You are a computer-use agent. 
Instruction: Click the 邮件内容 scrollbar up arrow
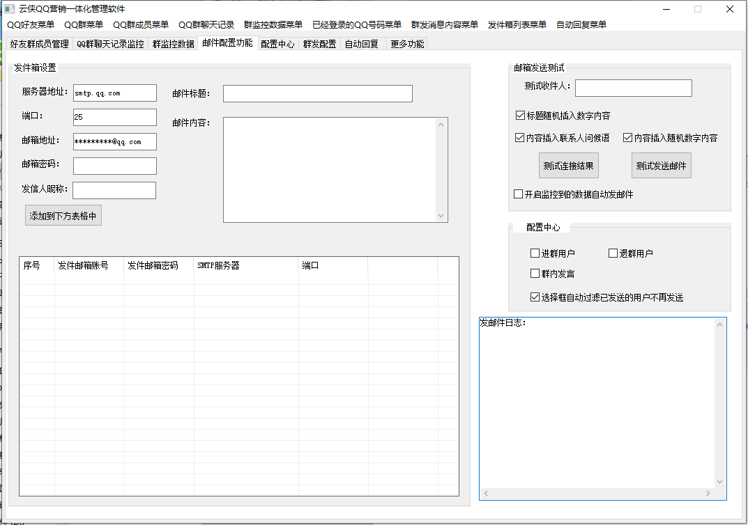[x=441, y=125]
